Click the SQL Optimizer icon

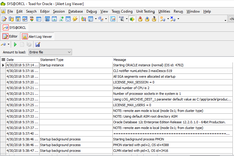(x=32, y=19)
